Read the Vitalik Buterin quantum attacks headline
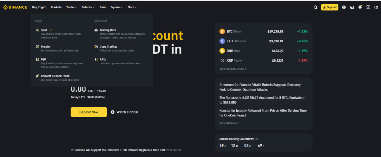381x157 pixels. [260, 87]
